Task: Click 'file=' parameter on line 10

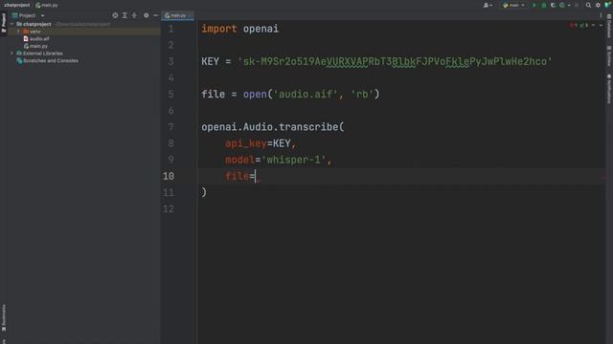Action: coord(239,176)
